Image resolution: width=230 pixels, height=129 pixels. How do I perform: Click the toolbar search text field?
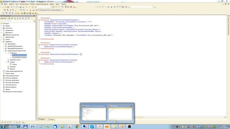click(x=44, y=7)
